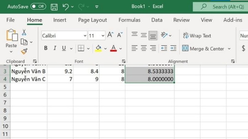
Task: Middle-align cell contents
Action: point(144,35)
